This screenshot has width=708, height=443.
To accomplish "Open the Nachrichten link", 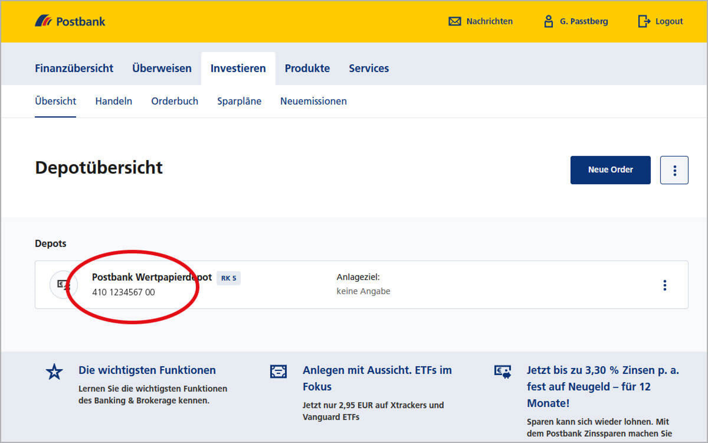I will tap(490, 21).
